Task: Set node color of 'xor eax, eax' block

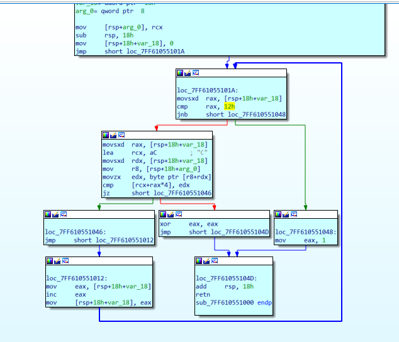Action: point(163,214)
